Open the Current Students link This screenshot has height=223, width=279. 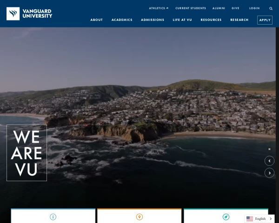(191, 8)
